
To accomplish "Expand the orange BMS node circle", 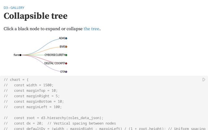I will click(x=66, y=47).
